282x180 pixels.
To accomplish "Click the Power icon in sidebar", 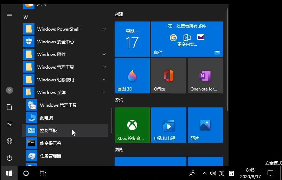I will pos(9,158).
